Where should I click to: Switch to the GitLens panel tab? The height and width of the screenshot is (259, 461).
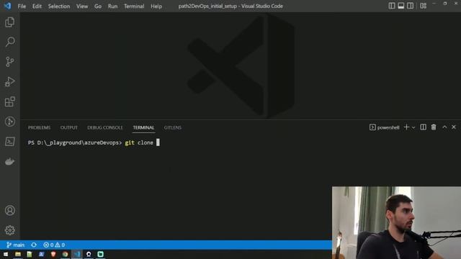(173, 127)
